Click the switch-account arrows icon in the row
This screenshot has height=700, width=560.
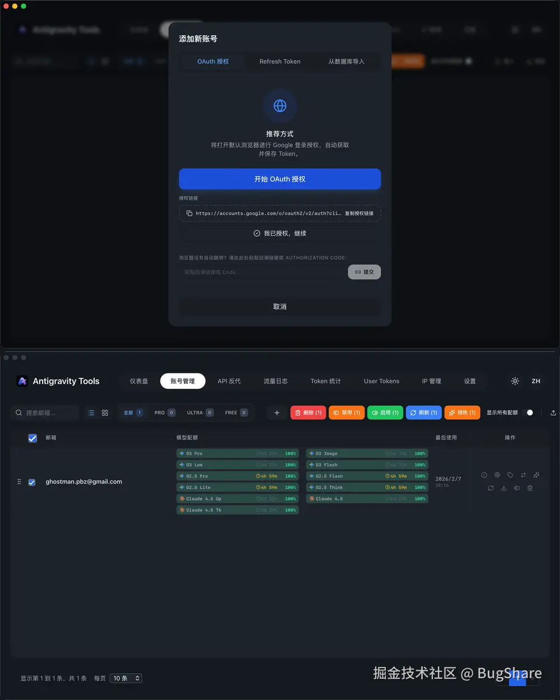pos(523,475)
